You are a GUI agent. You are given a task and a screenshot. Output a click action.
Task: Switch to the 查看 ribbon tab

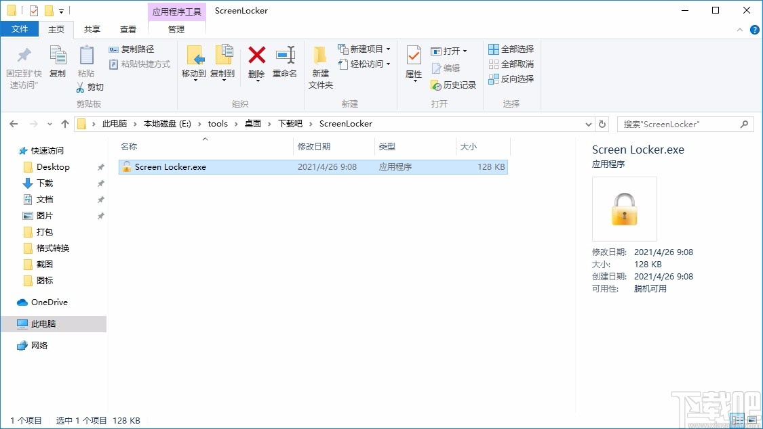[128, 29]
